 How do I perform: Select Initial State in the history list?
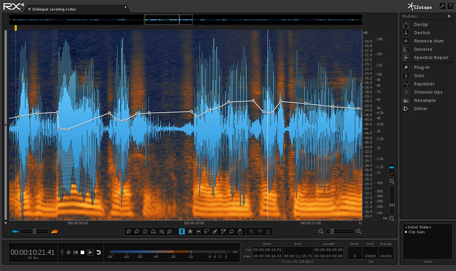click(419, 227)
